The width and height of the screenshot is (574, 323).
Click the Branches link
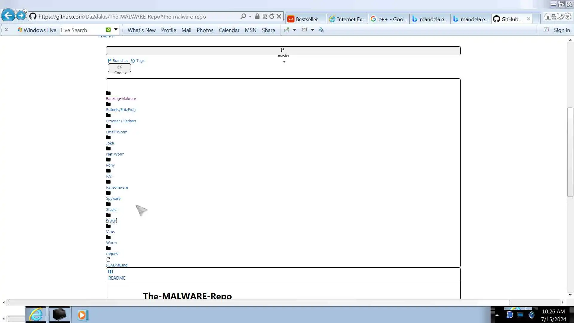(120, 61)
